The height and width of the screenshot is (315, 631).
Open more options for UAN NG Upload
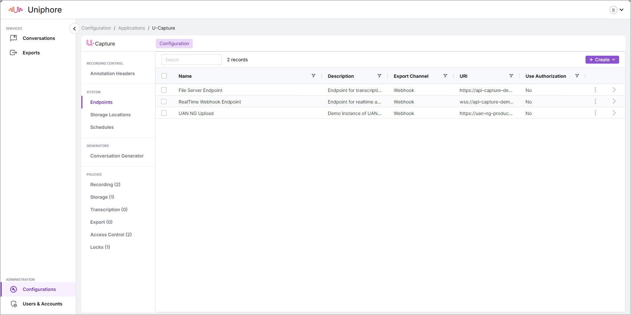tap(595, 113)
